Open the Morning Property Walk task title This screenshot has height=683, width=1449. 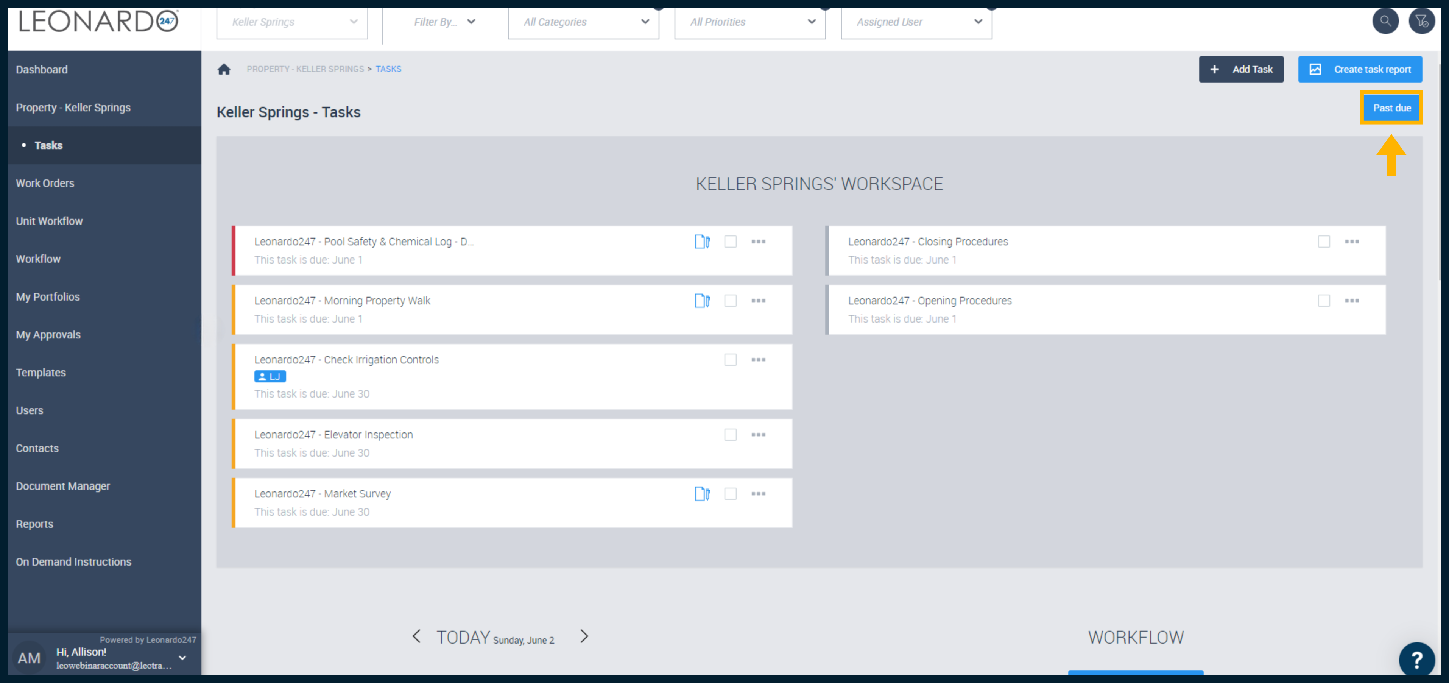click(x=342, y=301)
